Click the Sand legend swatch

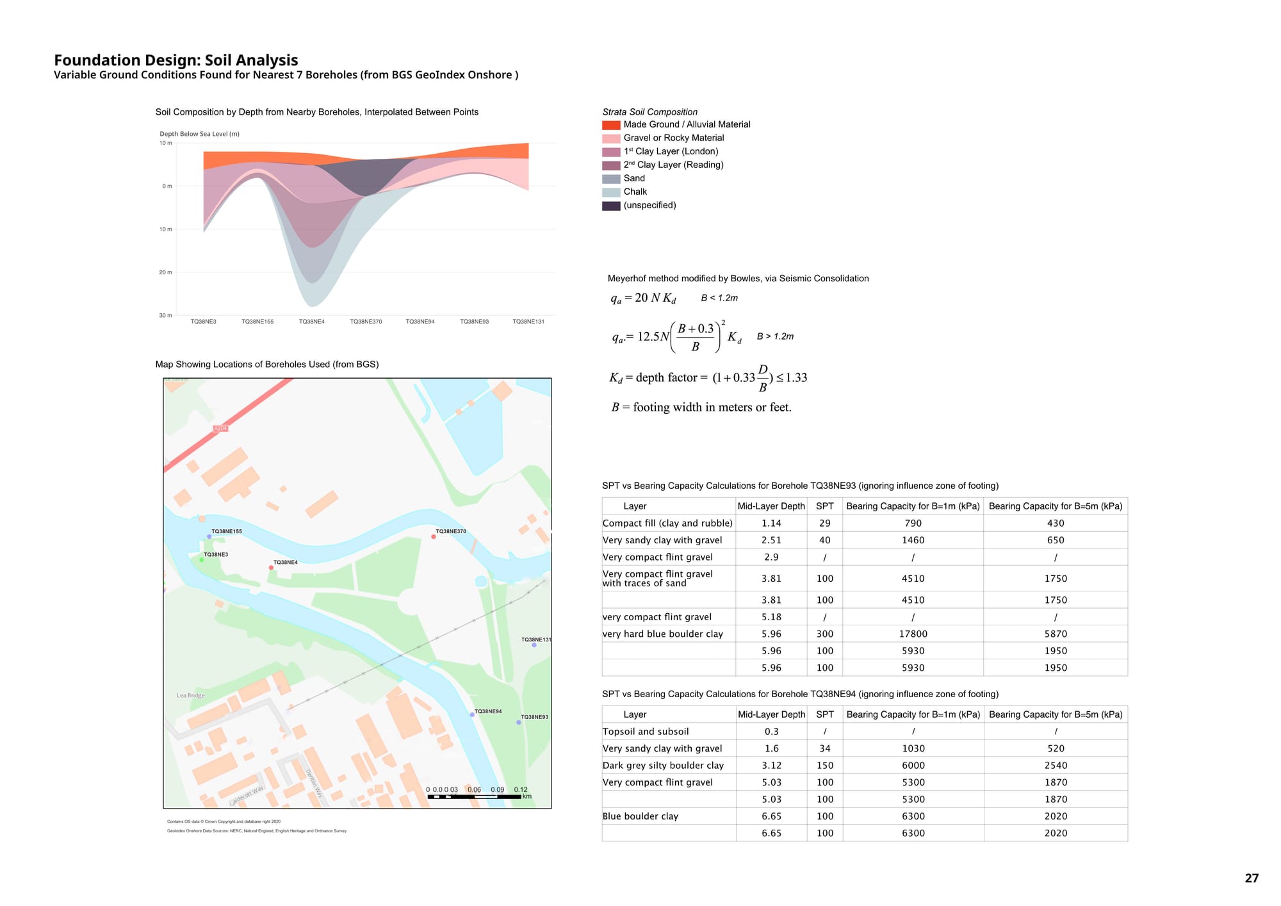(611, 179)
